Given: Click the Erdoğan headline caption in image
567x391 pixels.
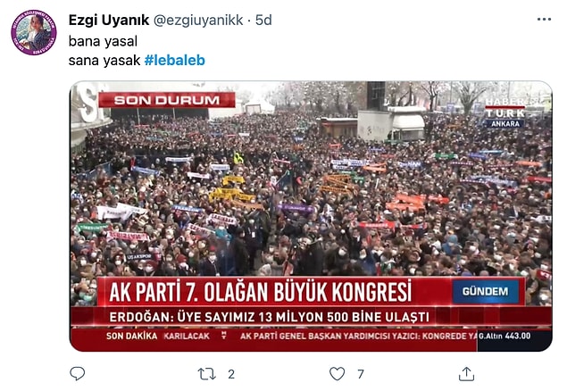Looking at the screenshot, I should click(269, 317).
